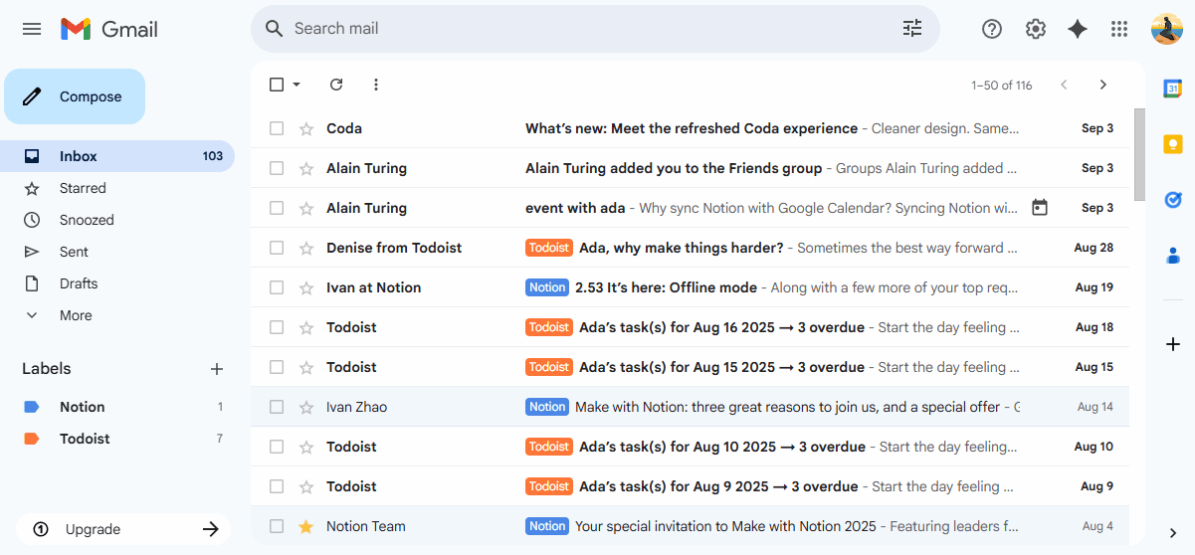1195x555 pixels.
Task: Tick checkbox for the Coda email
Action: tap(277, 128)
